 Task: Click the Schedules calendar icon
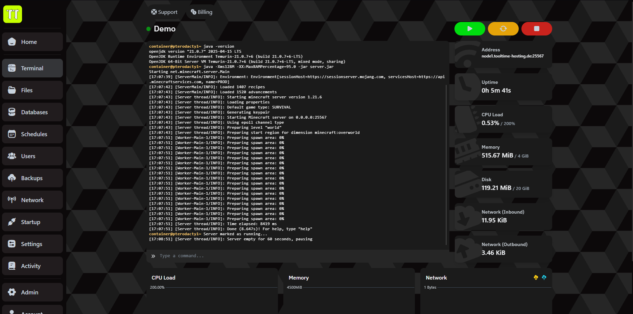pos(12,134)
